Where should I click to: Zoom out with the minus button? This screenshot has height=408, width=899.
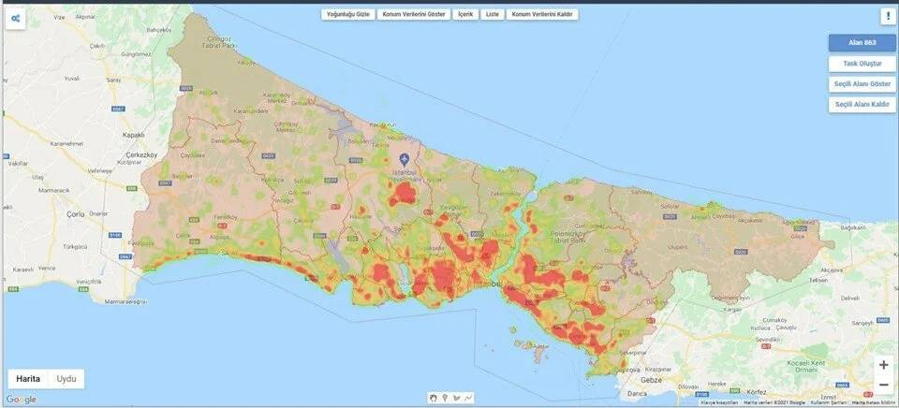883,385
